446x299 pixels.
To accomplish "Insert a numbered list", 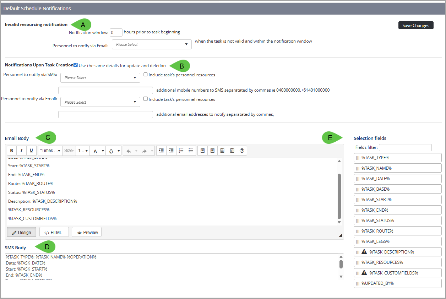I will pos(181,151).
